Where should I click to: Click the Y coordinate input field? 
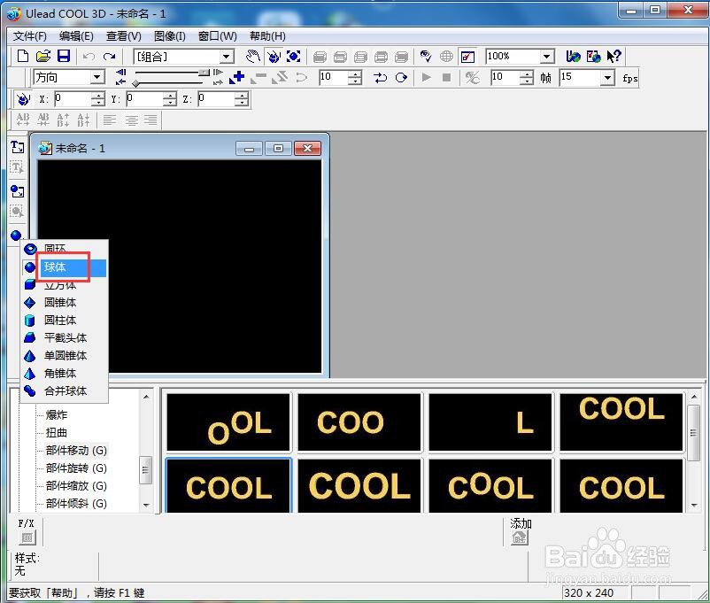coord(145,99)
